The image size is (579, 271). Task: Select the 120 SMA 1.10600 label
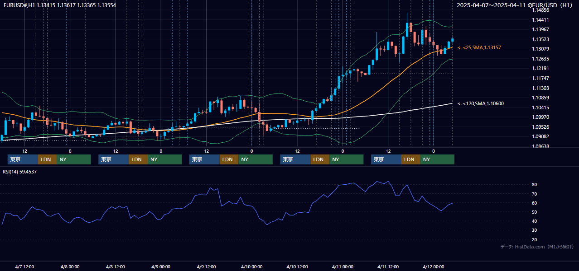click(x=481, y=103)
